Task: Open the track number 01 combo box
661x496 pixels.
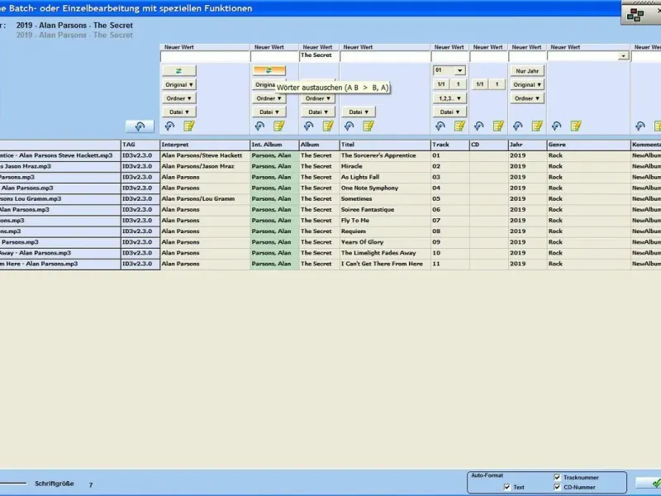Action: tap(449, 70)
